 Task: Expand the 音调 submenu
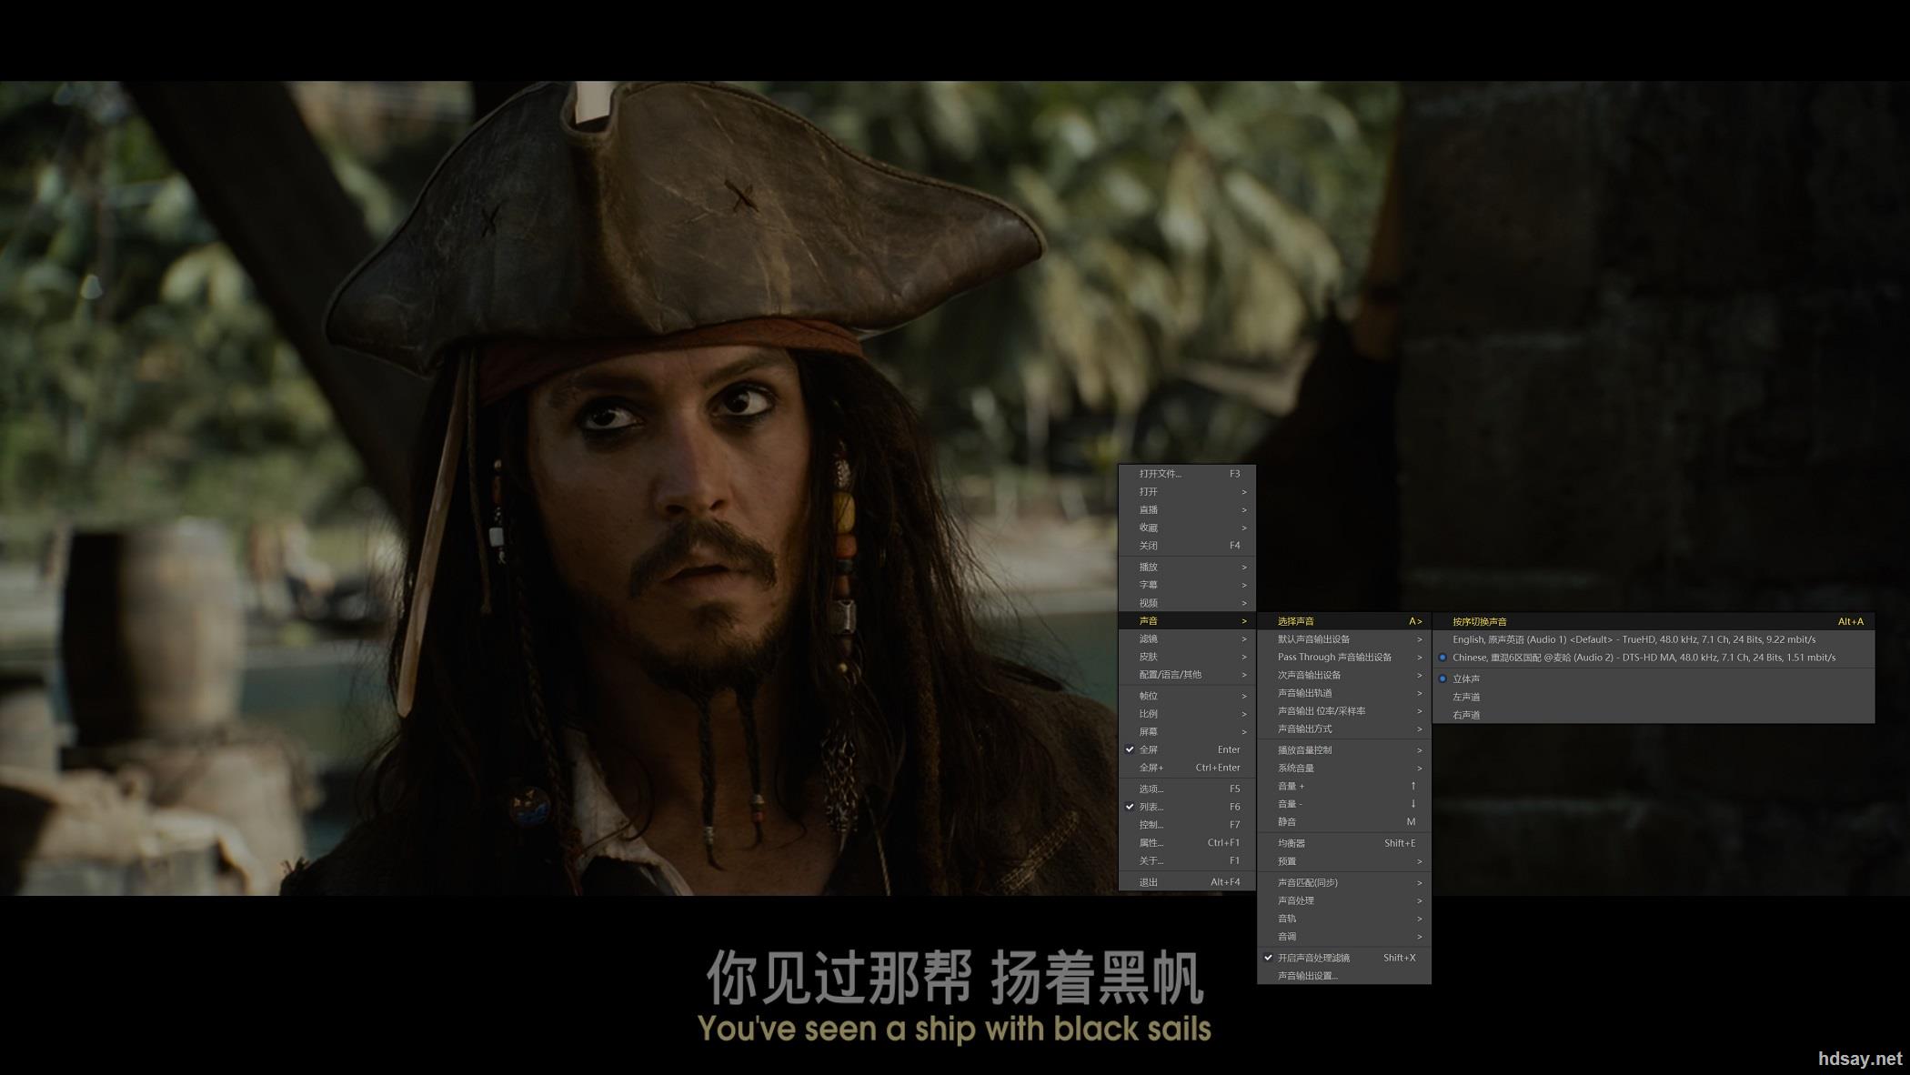[x=1344, y=937]
